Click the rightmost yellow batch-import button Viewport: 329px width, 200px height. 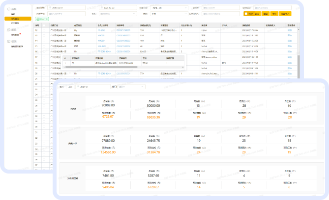coord(285,14)
